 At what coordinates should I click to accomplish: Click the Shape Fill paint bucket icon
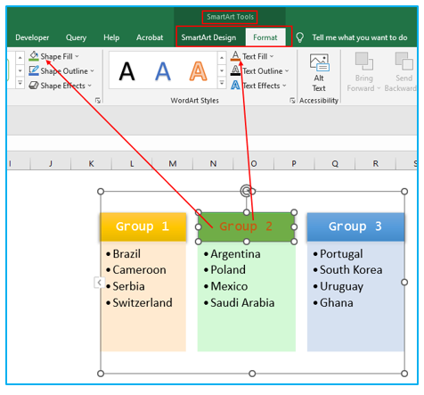tap(34, 56)
